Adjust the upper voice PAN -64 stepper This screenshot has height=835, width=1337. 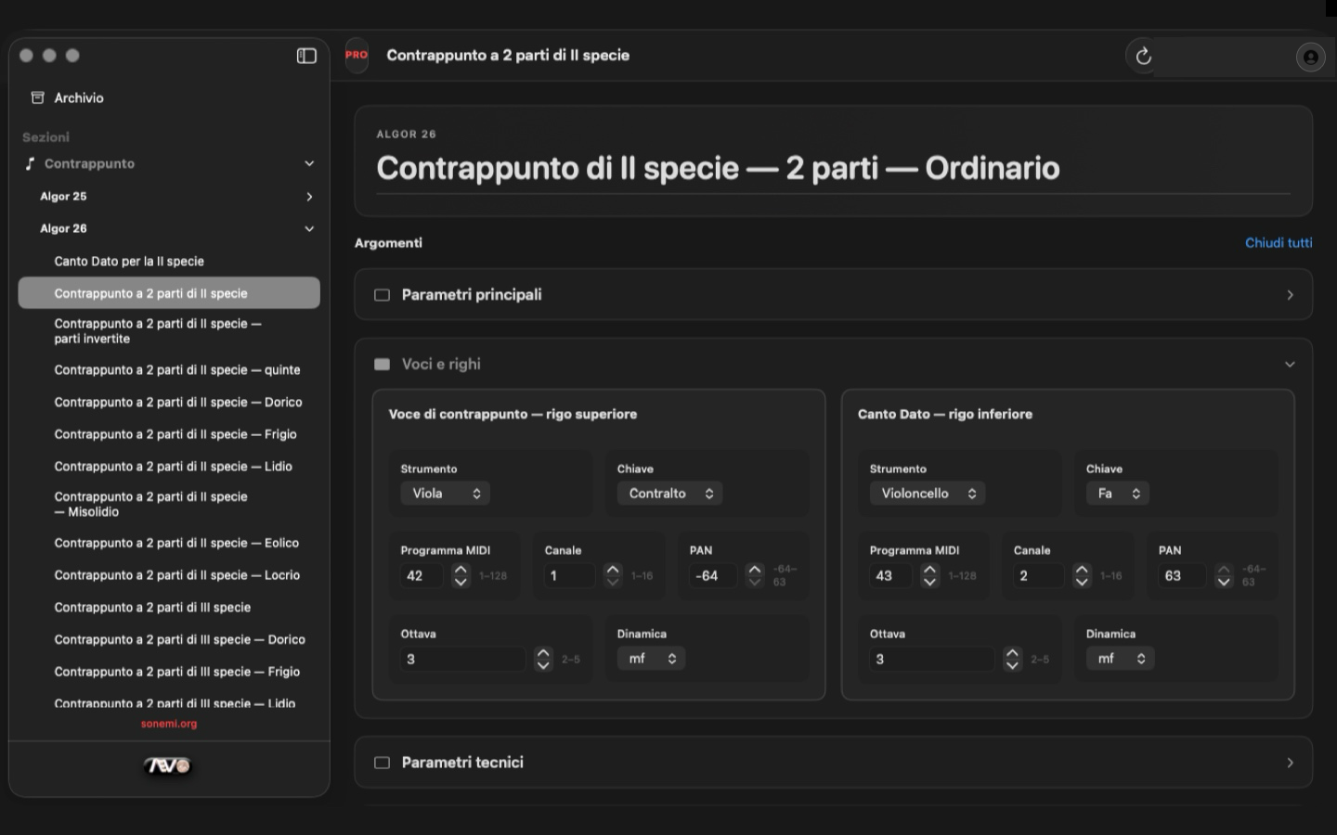tap(755, 576)
